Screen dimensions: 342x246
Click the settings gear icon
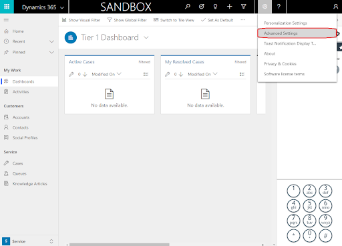tap(265, 7)
